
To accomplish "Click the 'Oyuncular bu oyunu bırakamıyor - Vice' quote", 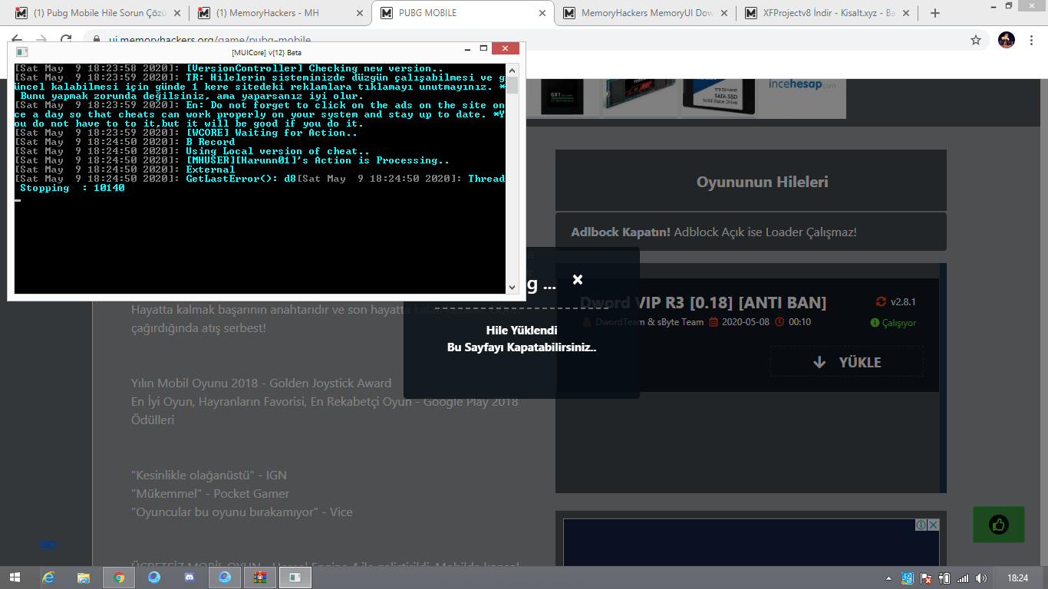I will (242, 512).
